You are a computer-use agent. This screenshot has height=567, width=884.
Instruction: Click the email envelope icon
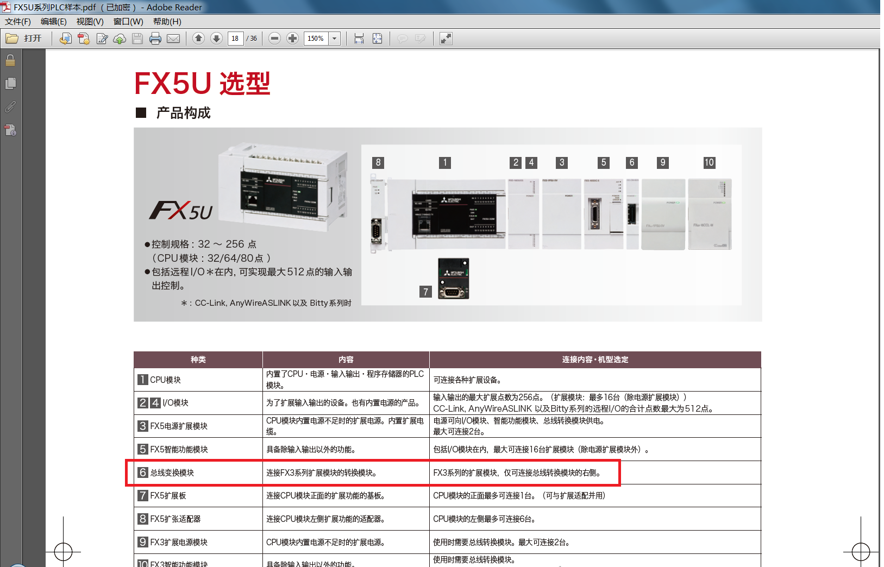coord(173,39)
